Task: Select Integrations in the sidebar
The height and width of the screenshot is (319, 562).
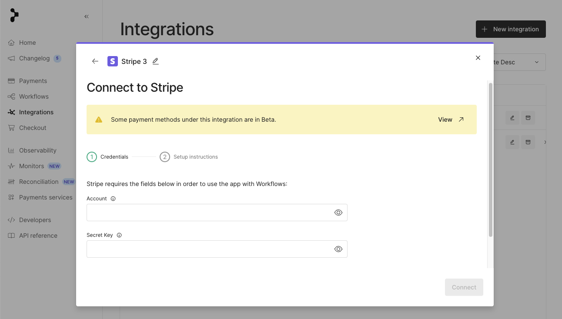Action: pyautogui.click(x=36, y=112)
